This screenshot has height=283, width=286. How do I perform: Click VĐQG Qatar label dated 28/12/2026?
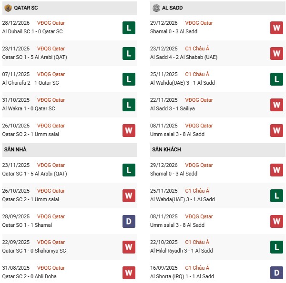pos(51,23)
